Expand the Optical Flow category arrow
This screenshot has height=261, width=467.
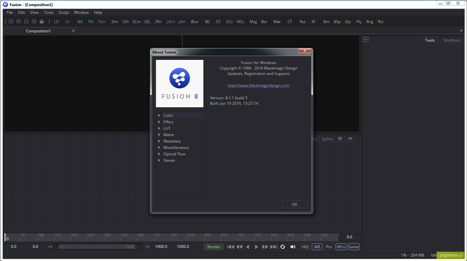click(x=159, y=154)
